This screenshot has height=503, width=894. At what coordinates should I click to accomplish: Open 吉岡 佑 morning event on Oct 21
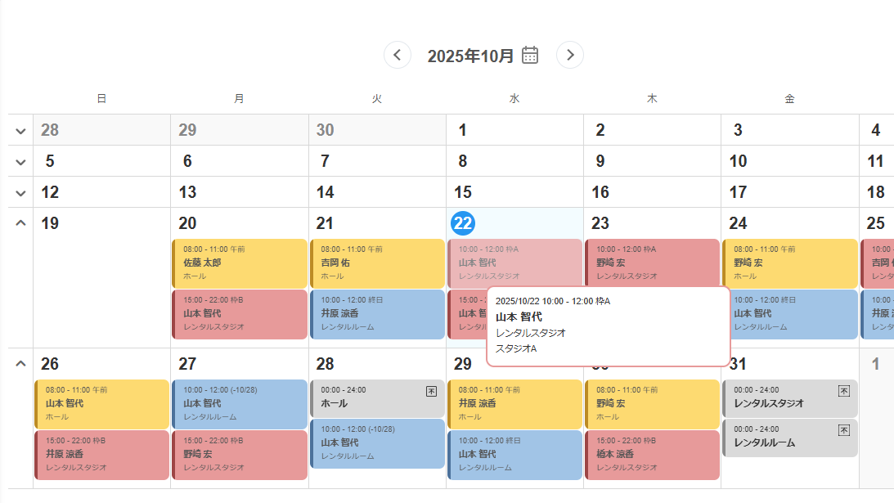(377, 263)
